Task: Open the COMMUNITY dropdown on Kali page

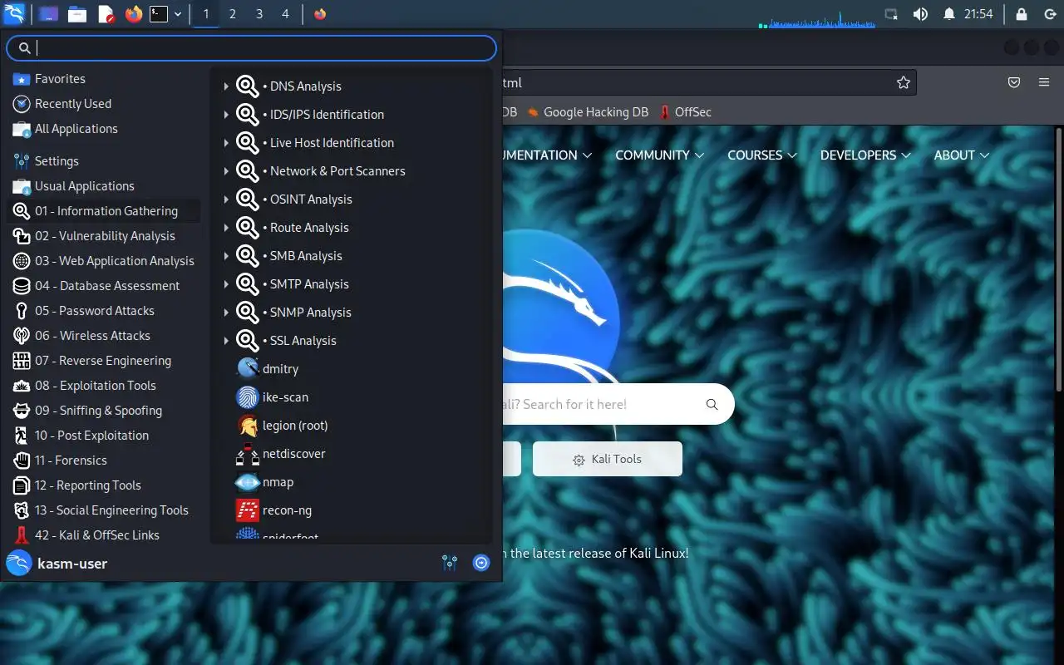Action: [x=660, y=155]
